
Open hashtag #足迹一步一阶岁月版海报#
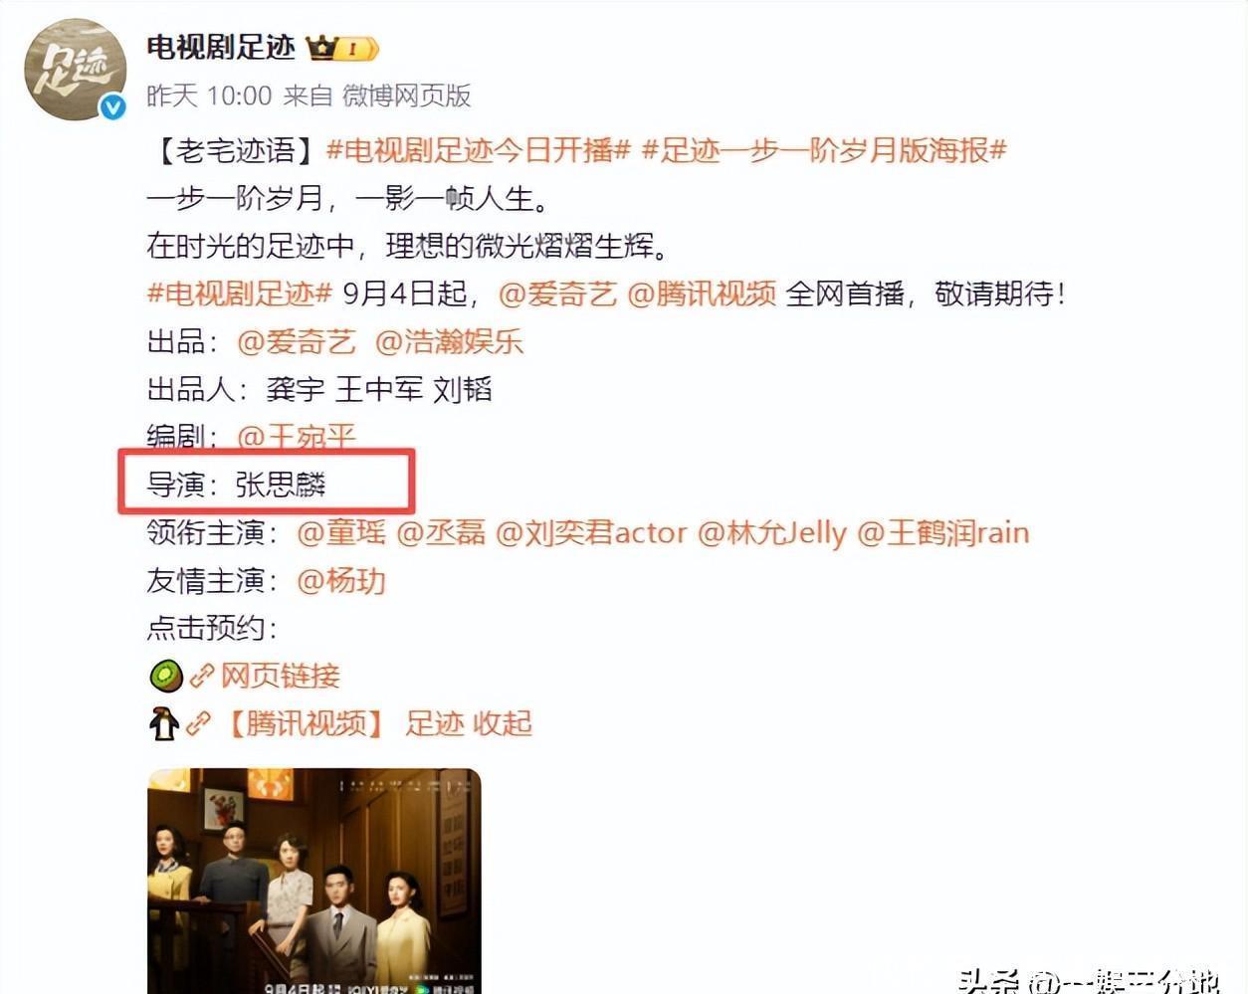tap(825, 150)
